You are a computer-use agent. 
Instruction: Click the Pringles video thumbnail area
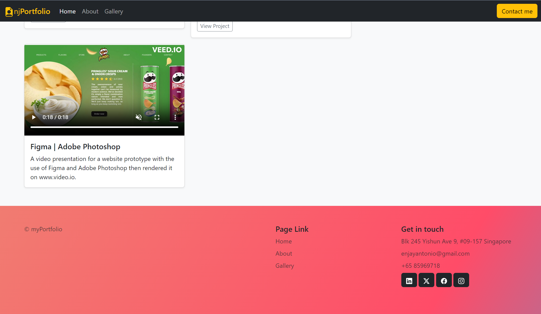[104, 81]
